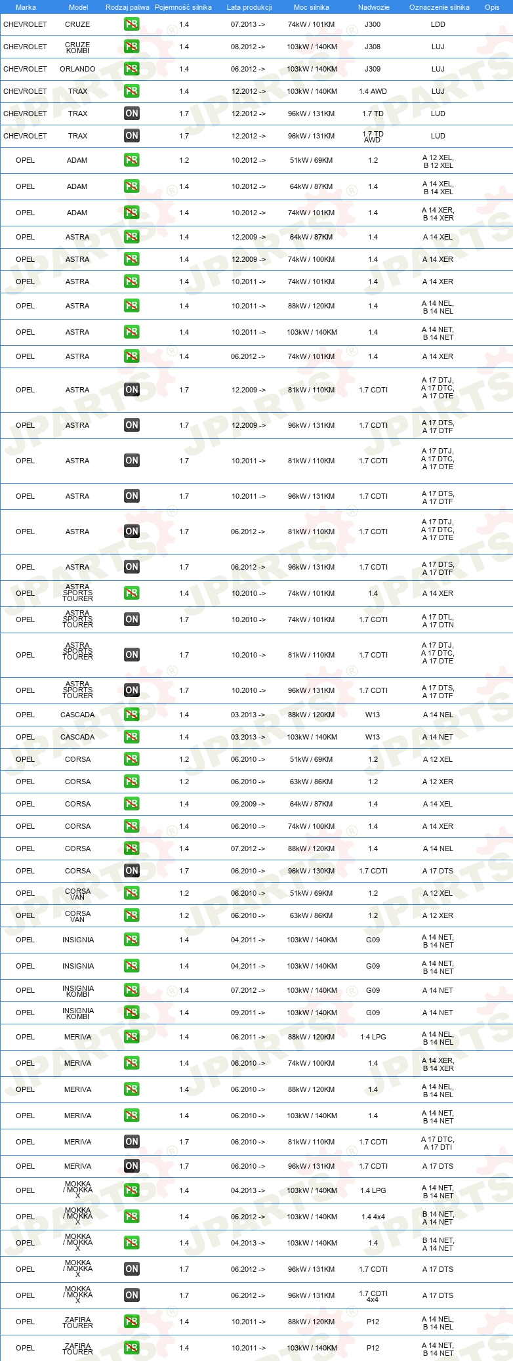
Task: Click ON diesel icon in Meriva 96kW row
Action: 132,1166
